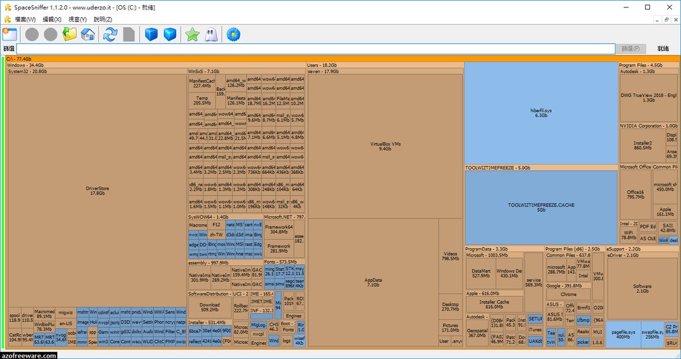The height and width of the screenshot is (359, 681).
Task: Click the right blue cube icon
Action: (170, 34)
